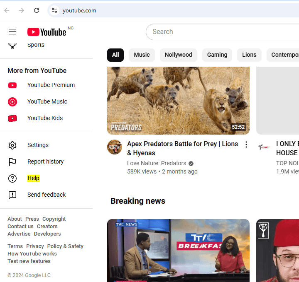Click the Press footer link

[x=32, y=219]
